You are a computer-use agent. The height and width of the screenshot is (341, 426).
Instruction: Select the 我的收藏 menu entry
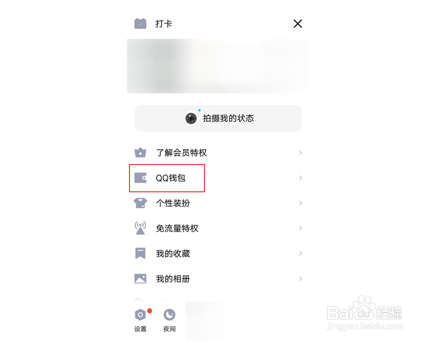218,254
